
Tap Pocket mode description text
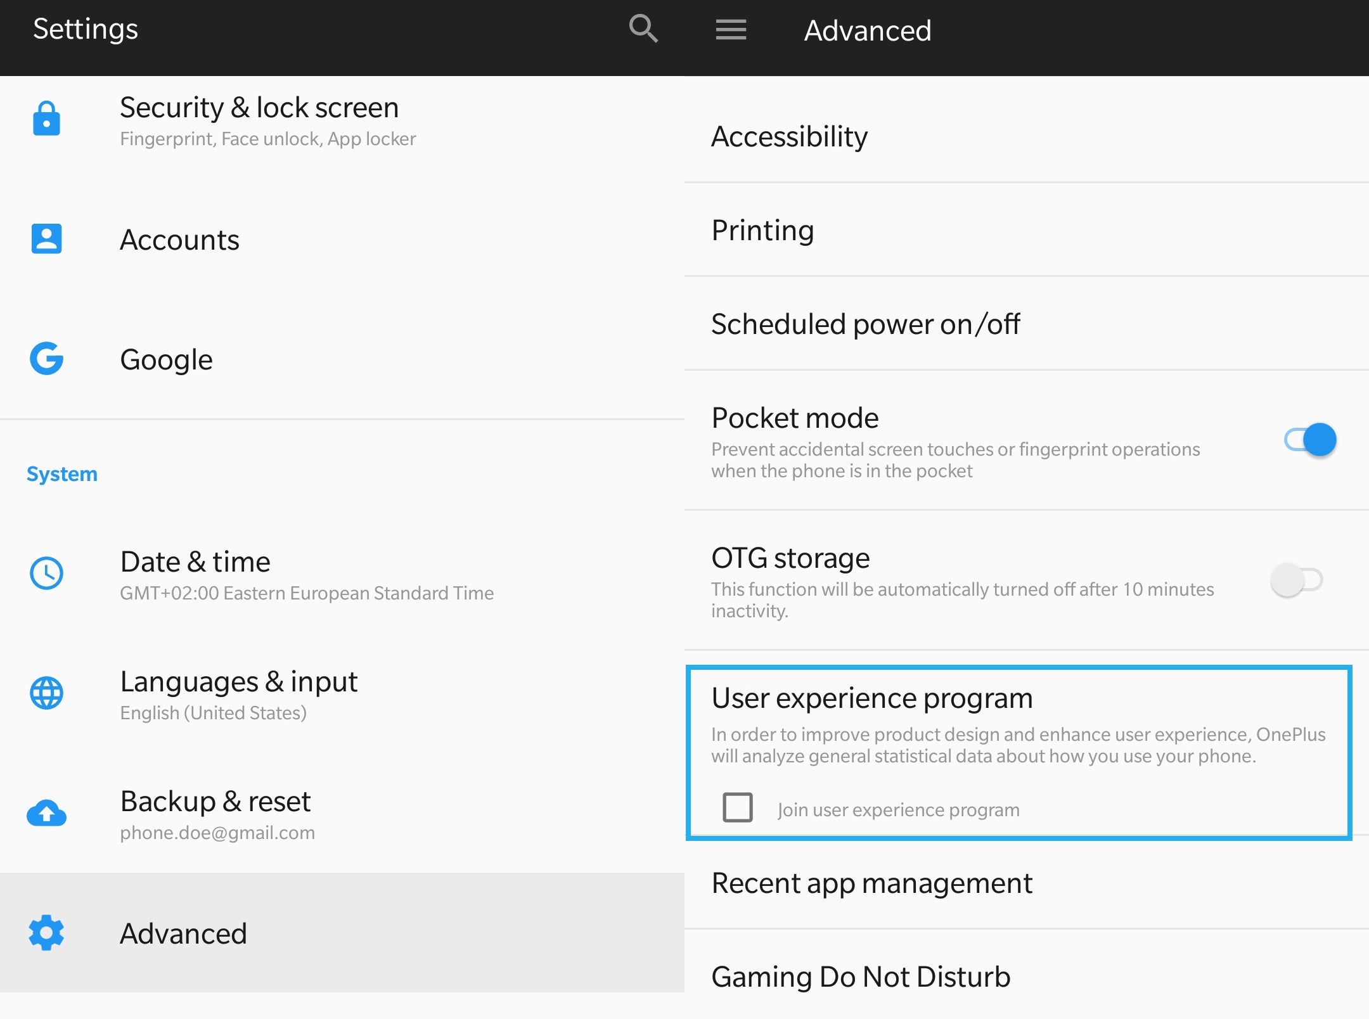(x=956, y=460)
